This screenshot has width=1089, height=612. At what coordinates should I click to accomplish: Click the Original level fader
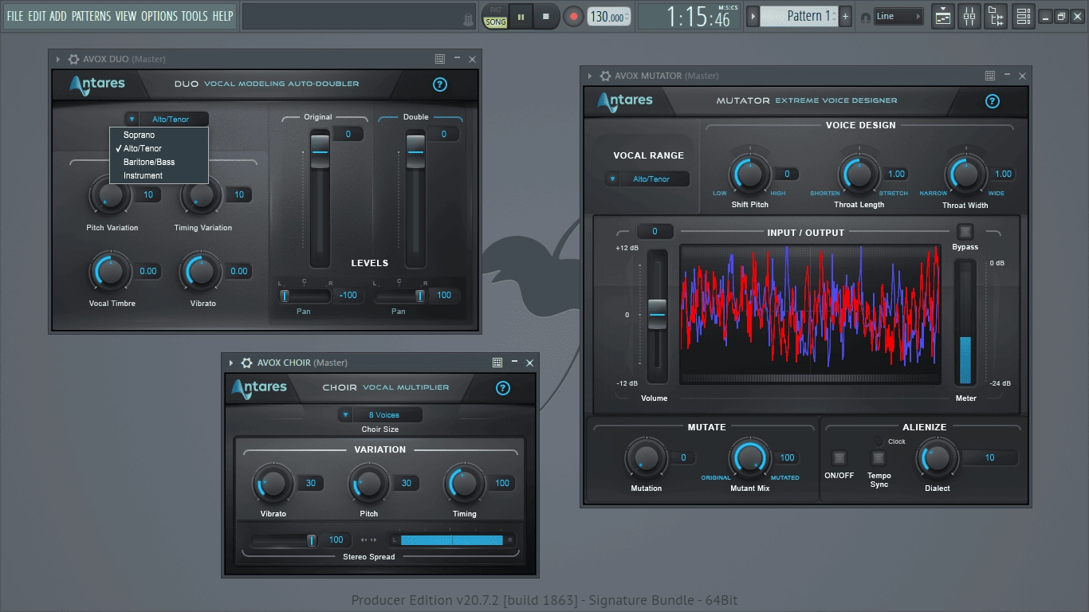click(320, 151)
